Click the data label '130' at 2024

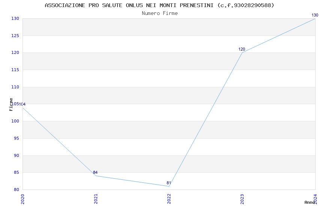(315, 15)
